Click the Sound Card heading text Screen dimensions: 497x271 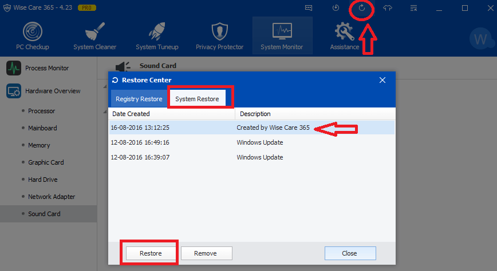158,66
